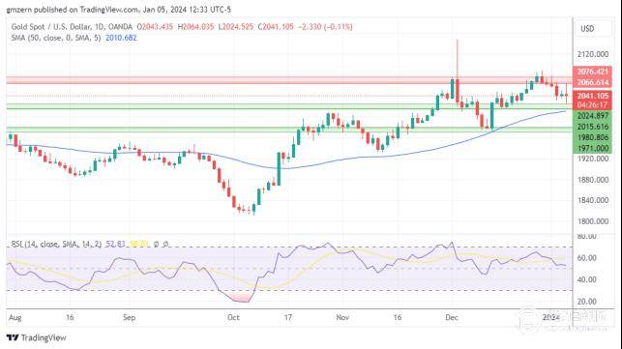The image size is (622, 349).
Task: Click the Sep label on time axis
Action: click(x=130, y=318)
